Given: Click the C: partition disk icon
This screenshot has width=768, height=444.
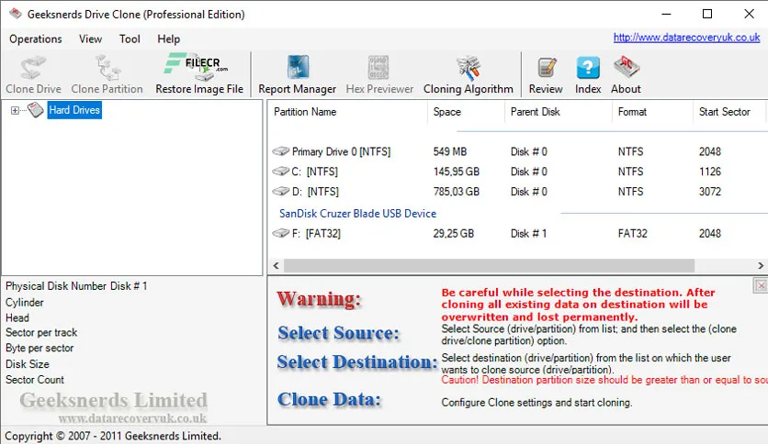Looking at the screenshot, I should click(x=281, y=172).
